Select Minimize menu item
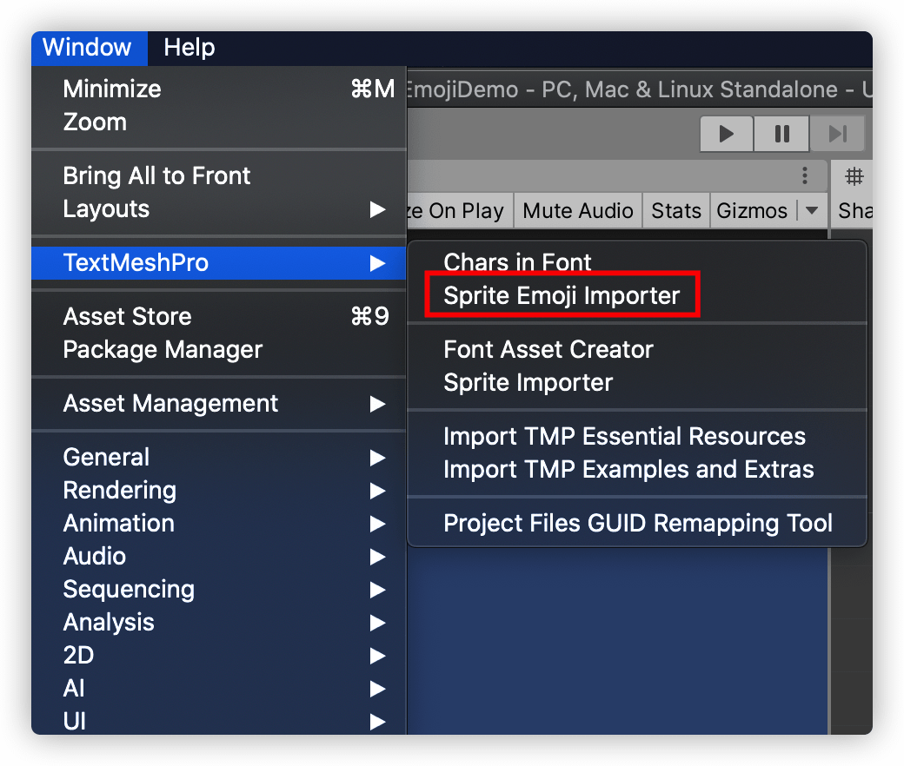 tap(219, 89)
